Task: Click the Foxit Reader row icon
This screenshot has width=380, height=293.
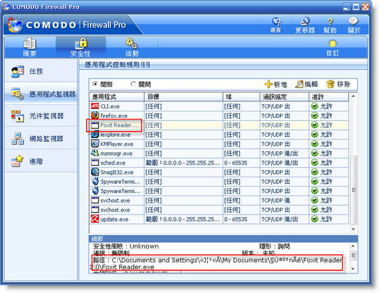Action: [95, 125]
